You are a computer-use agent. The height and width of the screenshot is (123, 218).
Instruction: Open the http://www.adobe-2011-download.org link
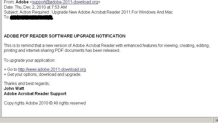pyautogui.click(x=52, y=69)
